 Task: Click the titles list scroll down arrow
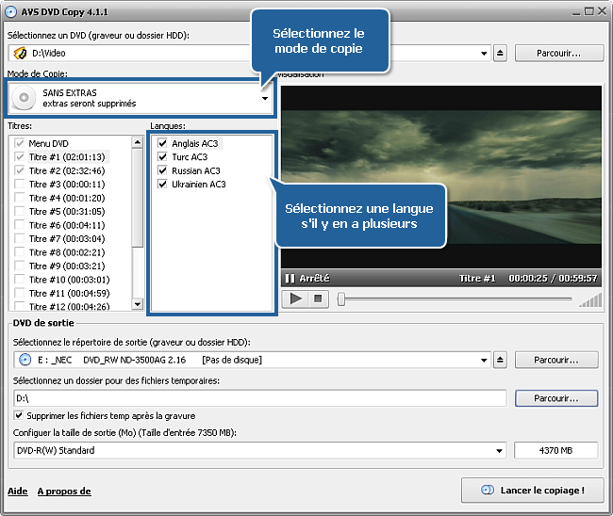[x=138, y=303]
